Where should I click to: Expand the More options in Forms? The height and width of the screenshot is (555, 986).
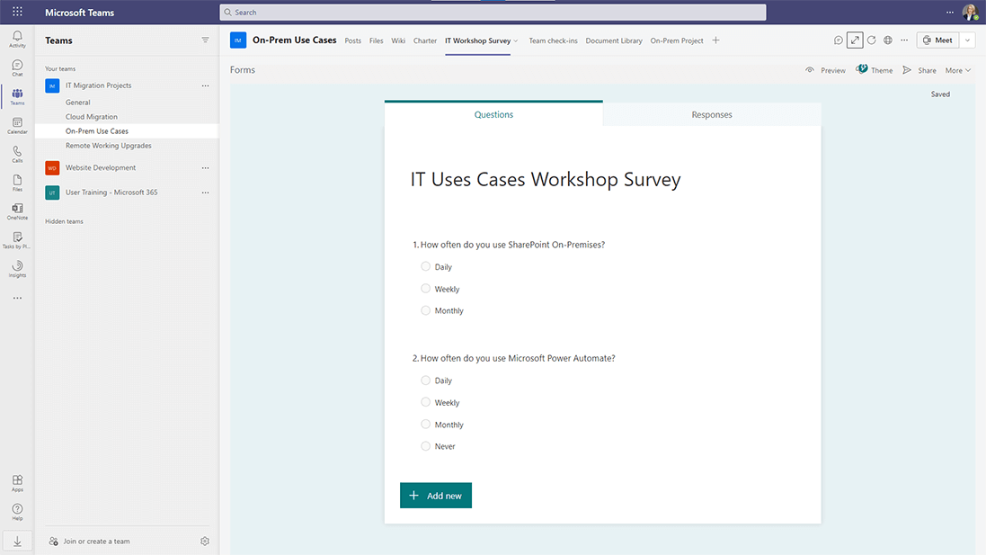tap(955, 69)
